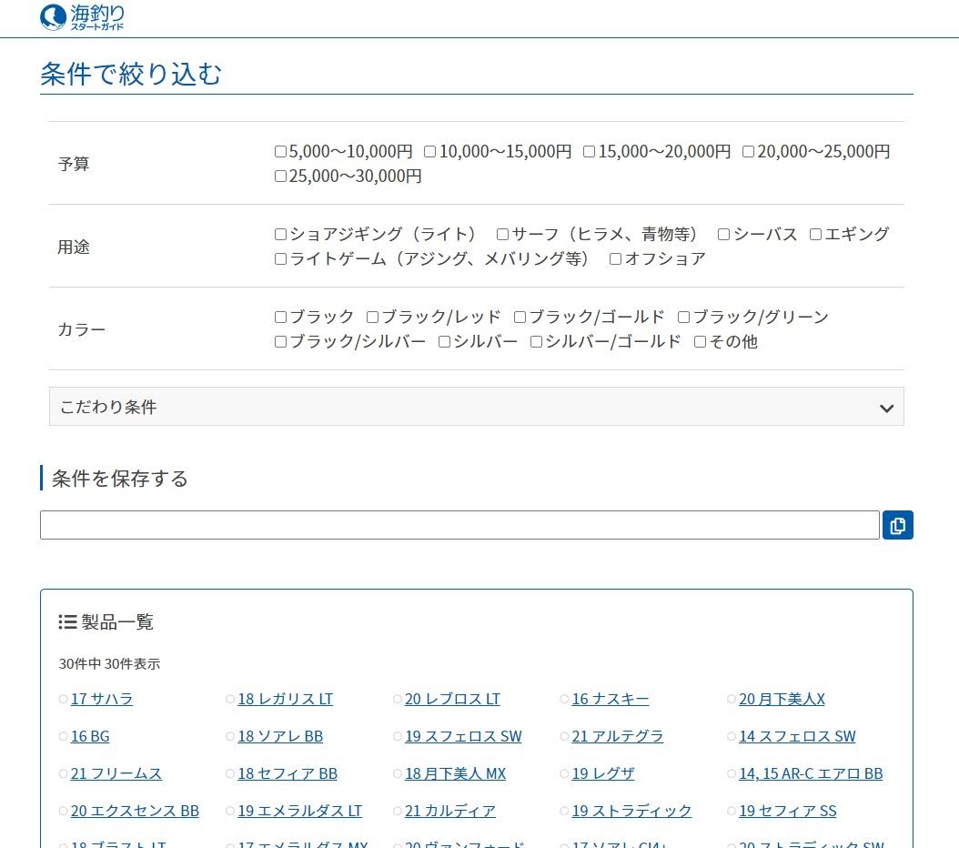Tick the その他 color checkbox
The width and height of the screenshot is (959, 848).
700,341
